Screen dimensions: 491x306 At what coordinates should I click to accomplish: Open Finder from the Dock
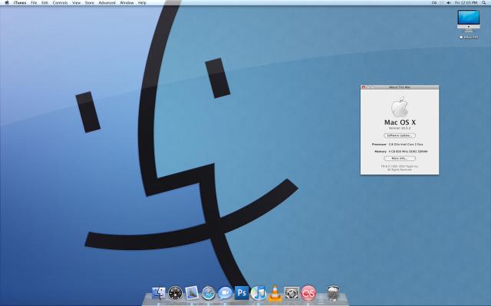click(x=159, y=293)
